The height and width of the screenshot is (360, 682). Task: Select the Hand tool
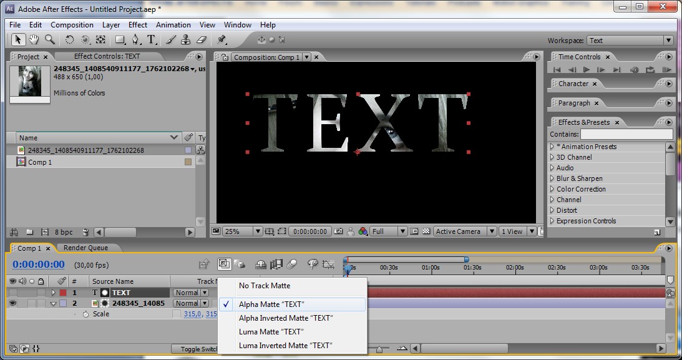click(34, 40)
